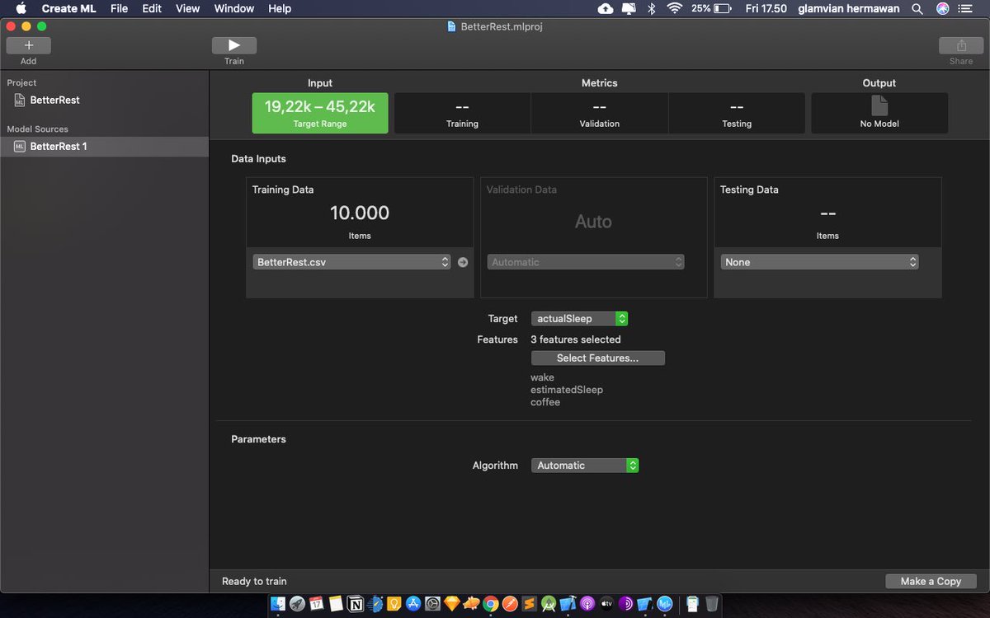This screenshot has height=618, width=990.
Task: Click the Select Features button
Action: pos(598,358)
